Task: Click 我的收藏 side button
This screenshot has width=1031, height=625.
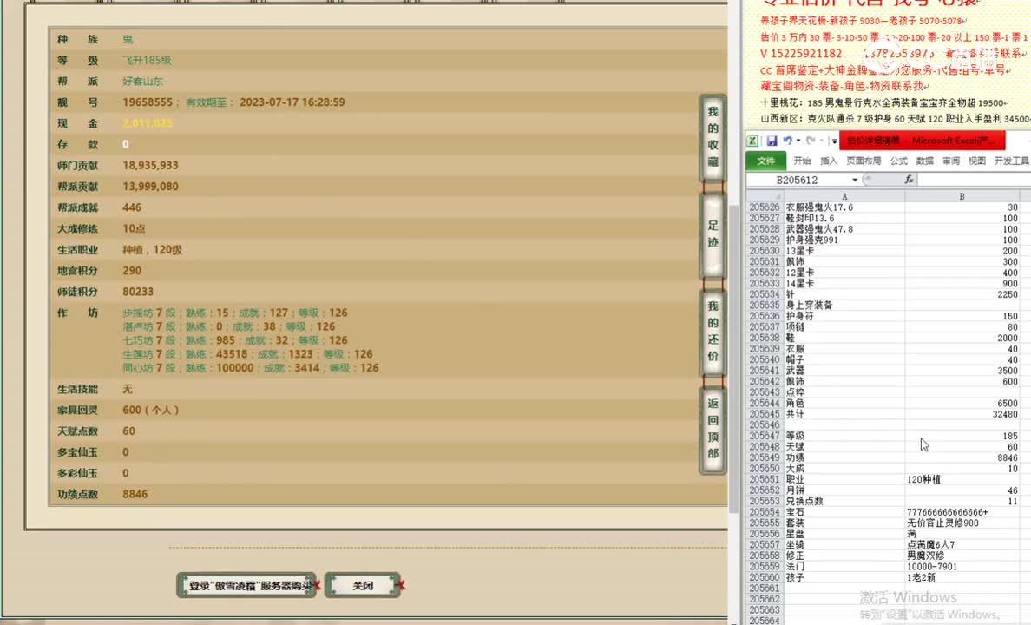Action: click(x=713, y=137)
